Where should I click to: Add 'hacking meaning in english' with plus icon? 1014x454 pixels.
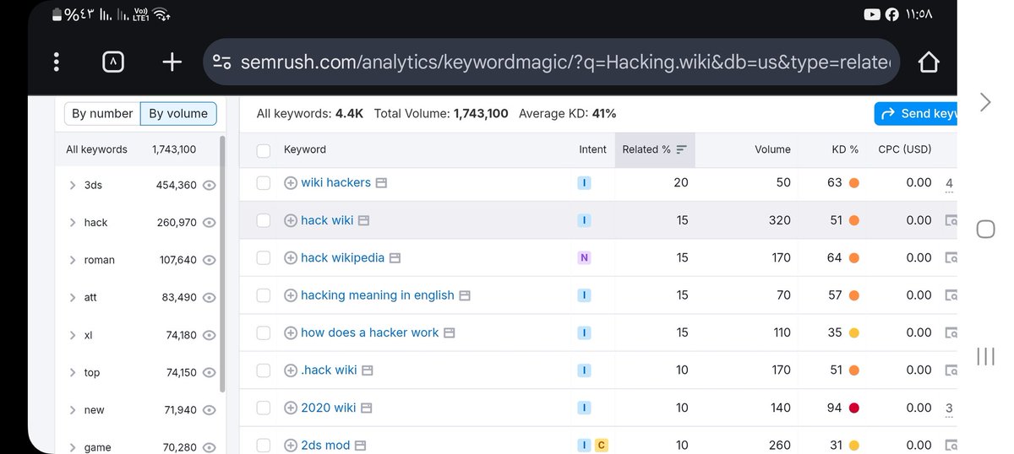coord(291,295)
